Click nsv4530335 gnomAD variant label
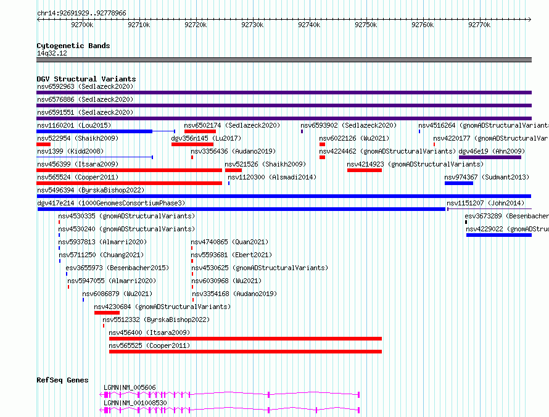The height and width of the screenshot is (417, 549). (x=126, y=216)
